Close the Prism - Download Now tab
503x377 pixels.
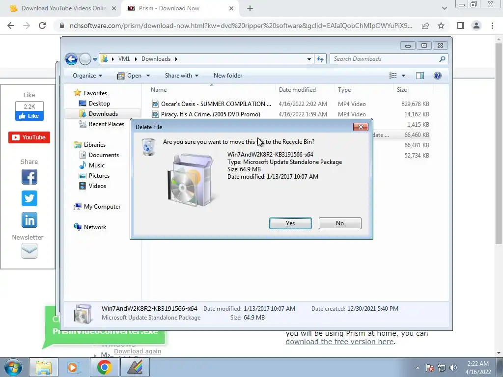click(x=231, y=9)
